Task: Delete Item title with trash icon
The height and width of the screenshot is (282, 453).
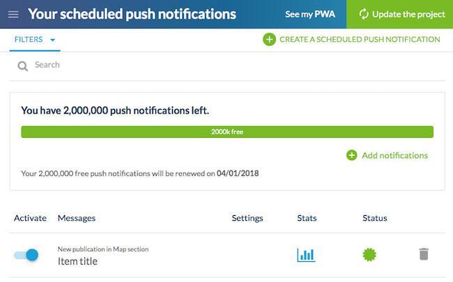Action: [x=424, y=254]
